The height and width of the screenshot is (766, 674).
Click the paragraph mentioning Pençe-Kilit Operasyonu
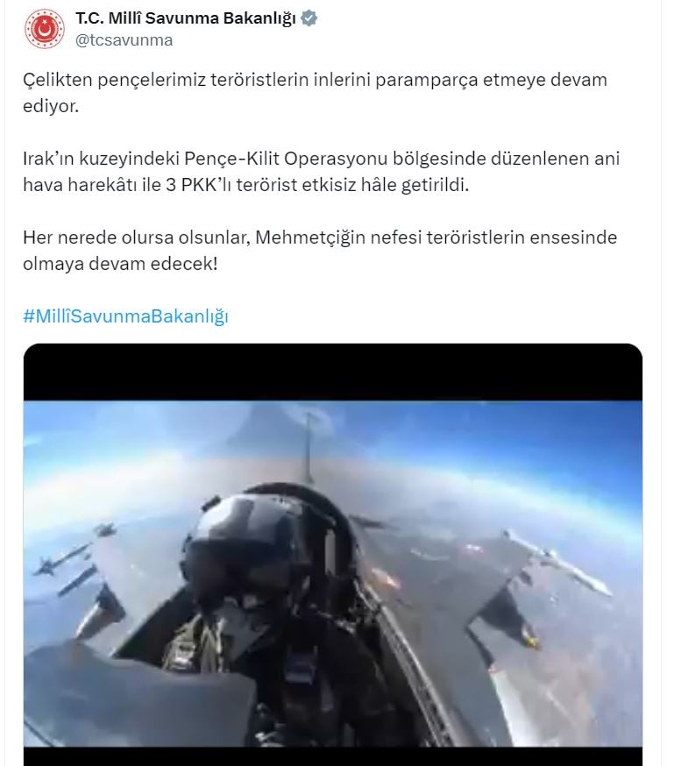(x=321, y=172)
